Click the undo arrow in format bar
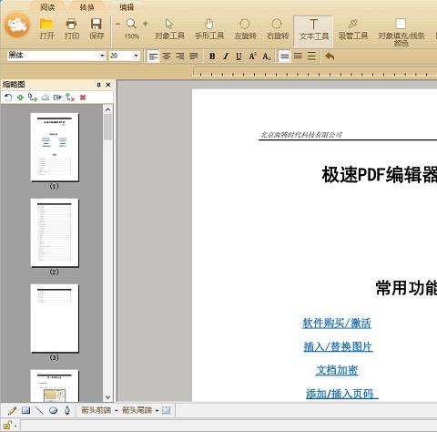 [x=330, y=57]
